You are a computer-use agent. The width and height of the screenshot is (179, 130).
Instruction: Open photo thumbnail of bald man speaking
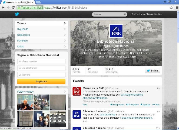(x=25, y=102)
